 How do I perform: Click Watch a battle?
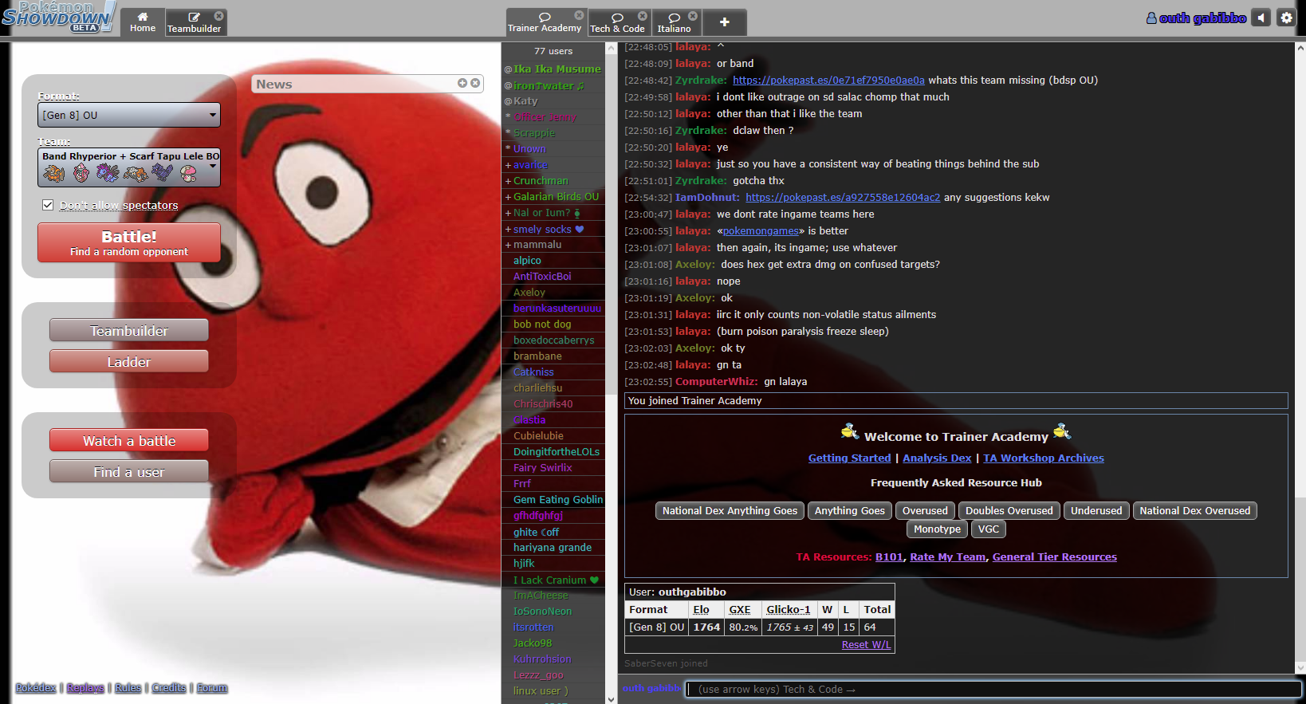point(129,440)
